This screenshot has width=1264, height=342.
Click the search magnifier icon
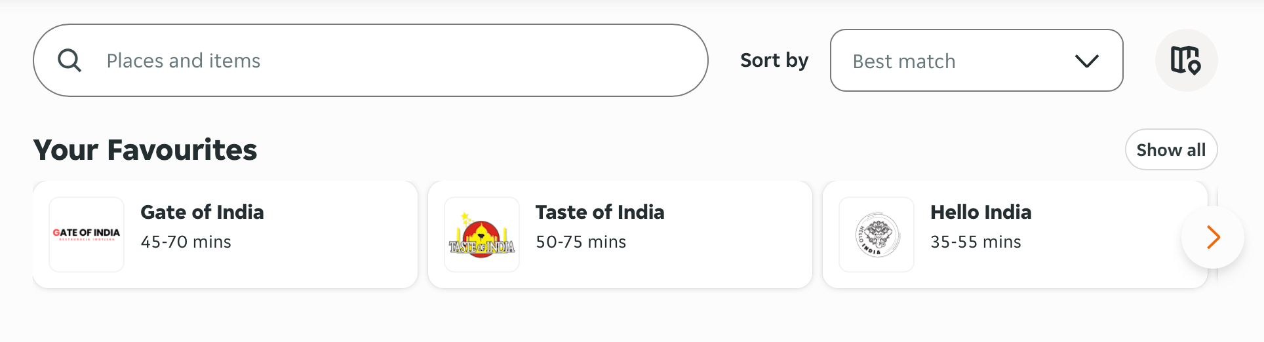69,61
